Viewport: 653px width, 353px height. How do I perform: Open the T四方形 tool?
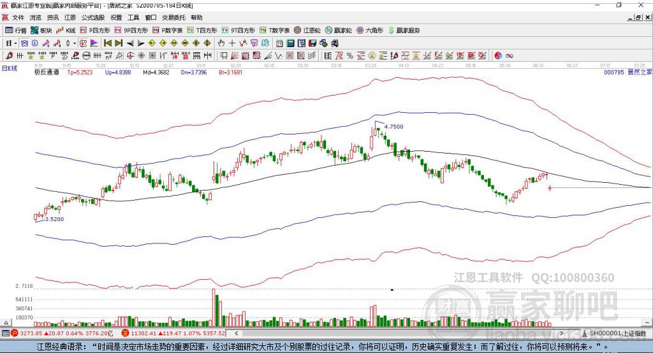[202, 31]
